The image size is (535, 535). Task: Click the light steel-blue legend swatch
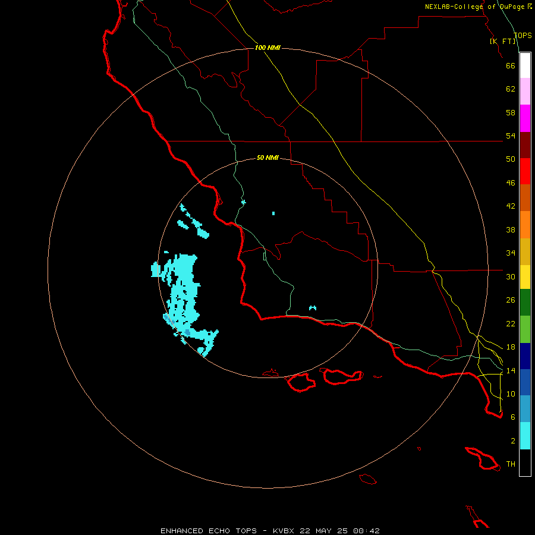click(525, 408)
